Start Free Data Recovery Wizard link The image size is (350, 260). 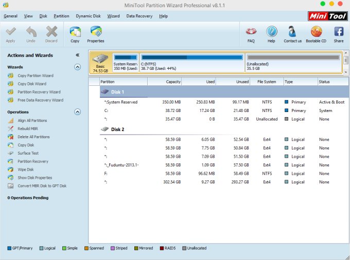click(40, 100)
